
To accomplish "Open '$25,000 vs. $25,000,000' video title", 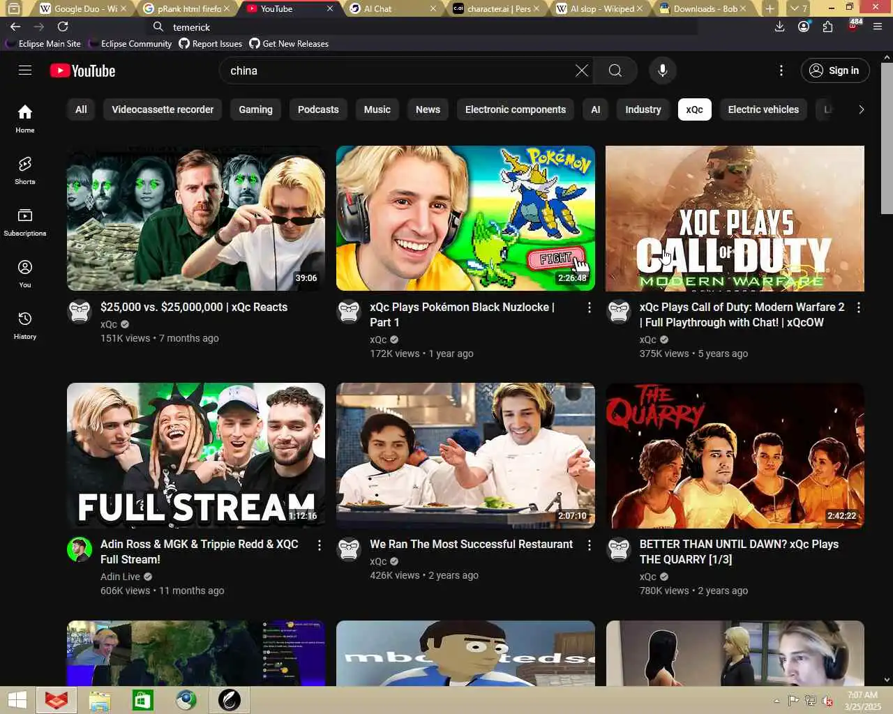I will [x=193, y=307].
